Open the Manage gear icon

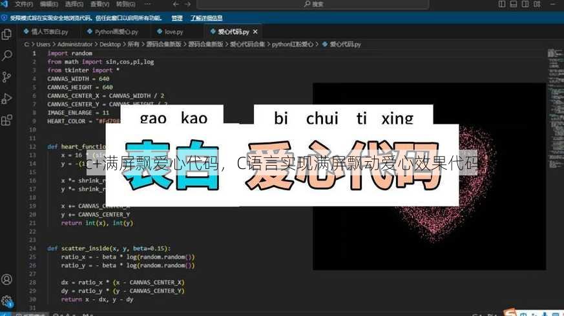click(x=7, y=301)
